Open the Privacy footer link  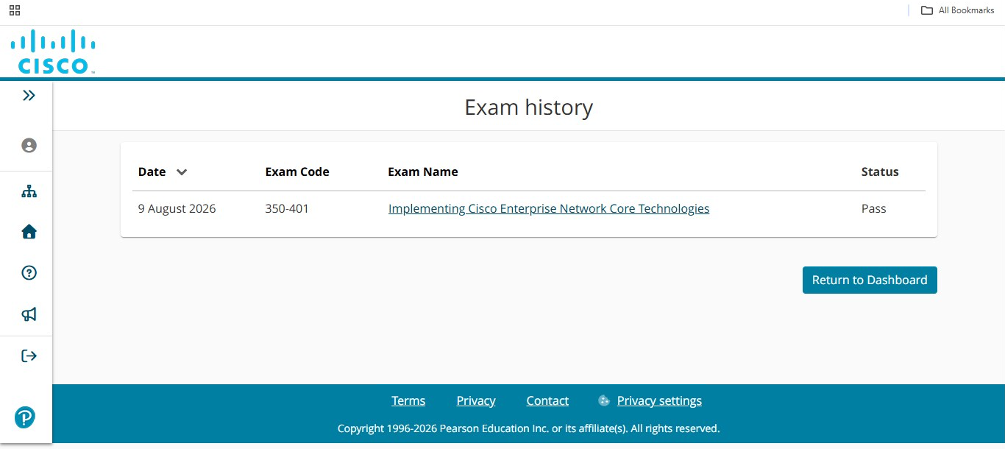coord(476,400)
